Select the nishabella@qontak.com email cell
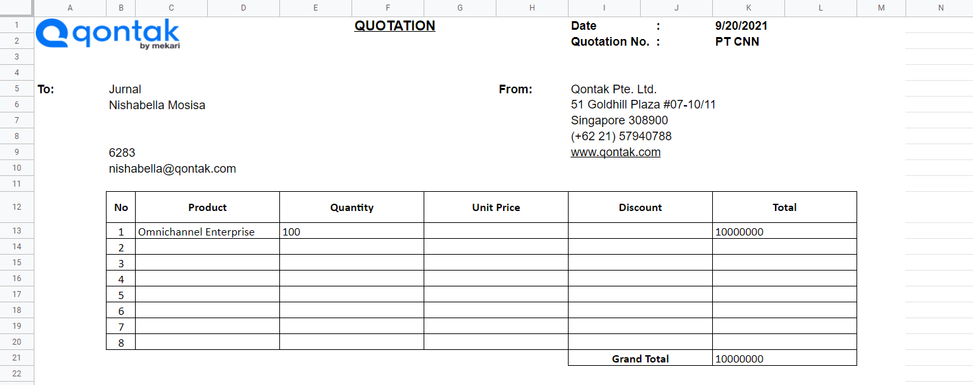This screenshot has width=973, height=385. click(x=172, y=169)
